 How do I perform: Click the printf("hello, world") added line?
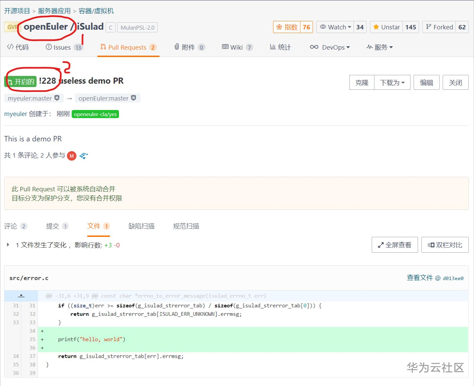(x=92, y=339)
